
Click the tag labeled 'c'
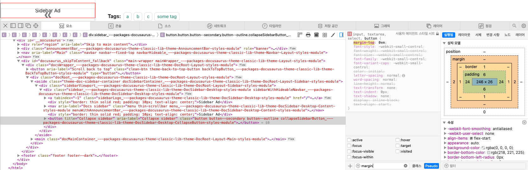coord(148,16)
